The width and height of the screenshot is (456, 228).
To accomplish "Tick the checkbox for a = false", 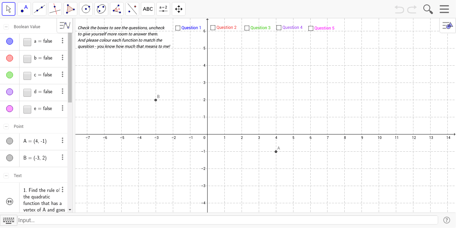I will [27, 42].
